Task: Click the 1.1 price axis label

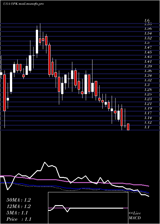Action: pyautogui.click(x=147, y=127)
